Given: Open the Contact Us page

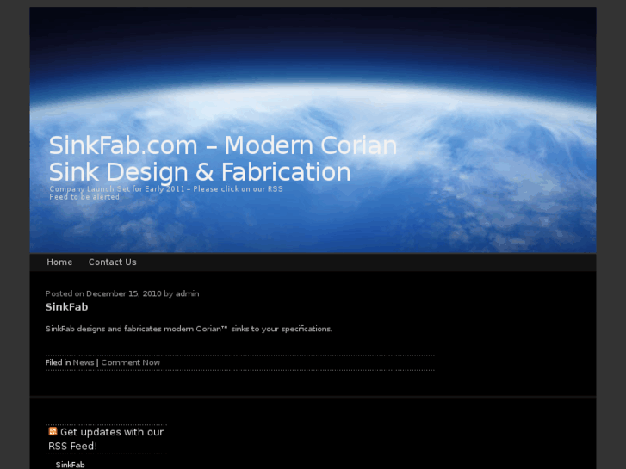Looking at the screenshot, I should click(112, 262).
